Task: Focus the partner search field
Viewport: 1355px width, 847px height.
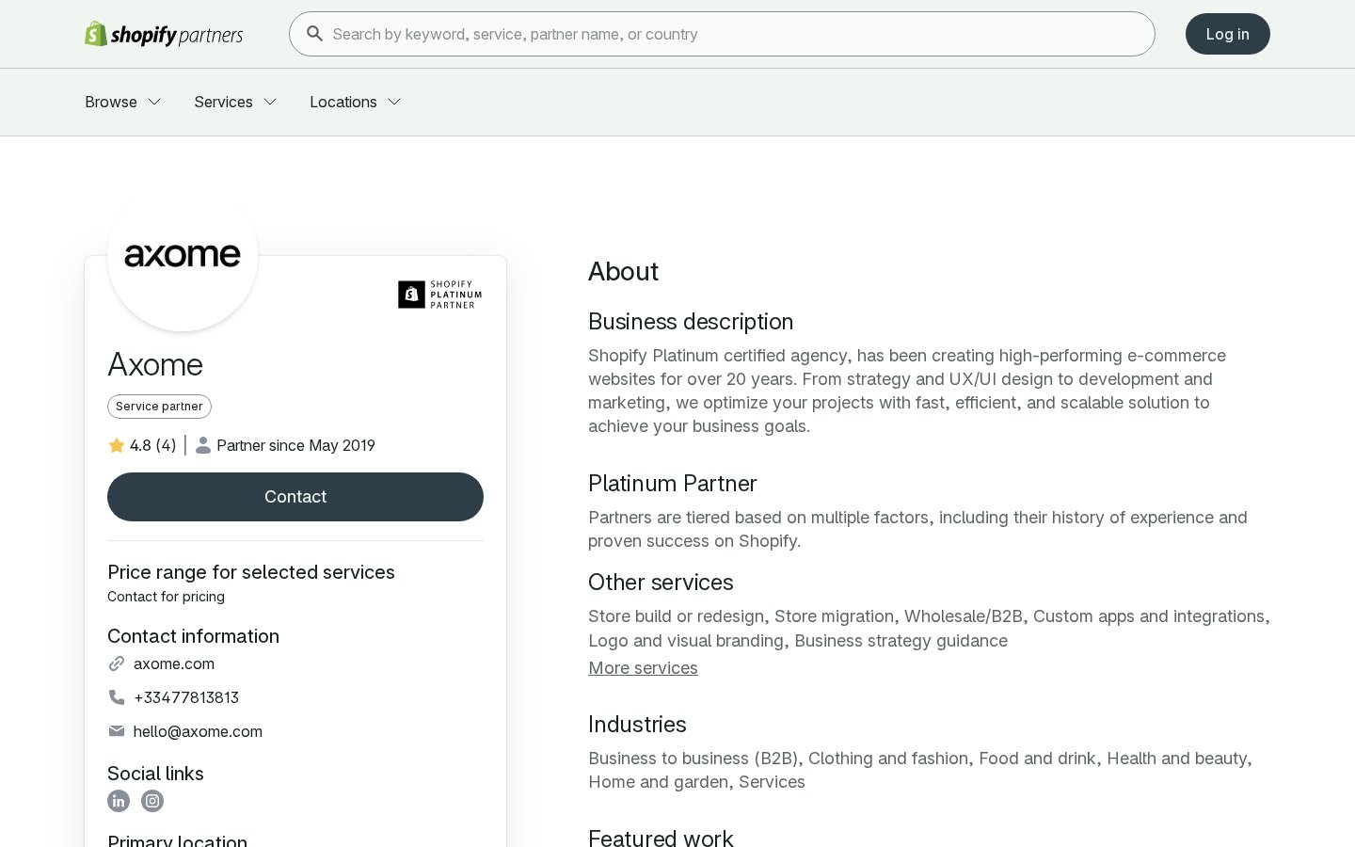Action: point(722,34)
